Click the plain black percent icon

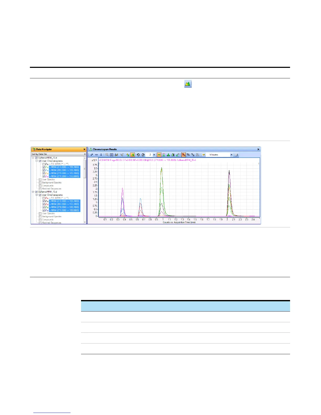click(x=188, y=155)
